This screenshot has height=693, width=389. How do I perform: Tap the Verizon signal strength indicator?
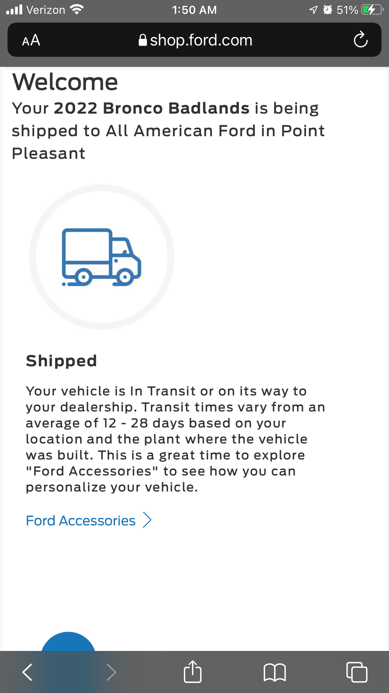click(14, 10)
